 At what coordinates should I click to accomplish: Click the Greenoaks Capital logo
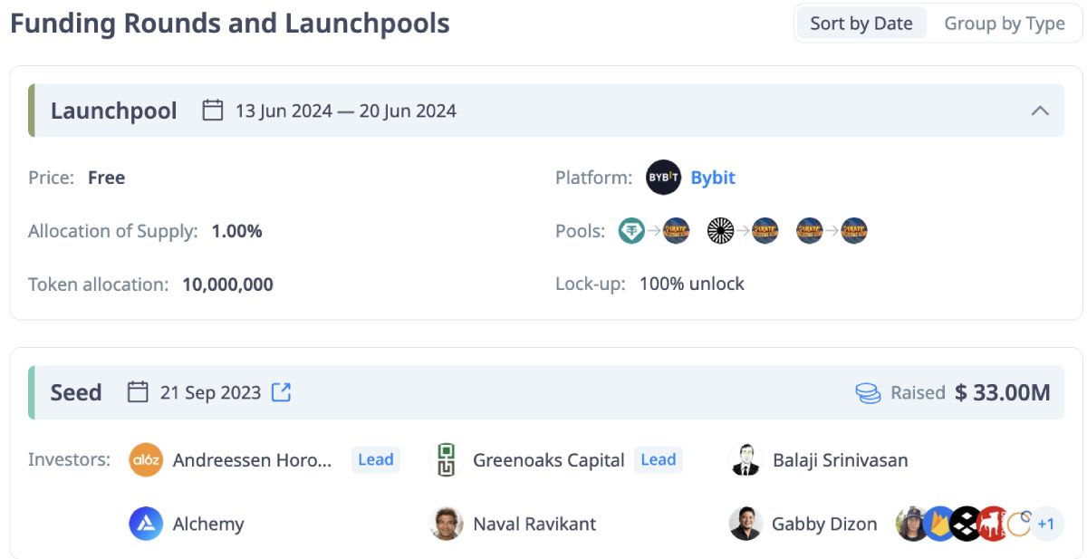click(x=446, y=460)
